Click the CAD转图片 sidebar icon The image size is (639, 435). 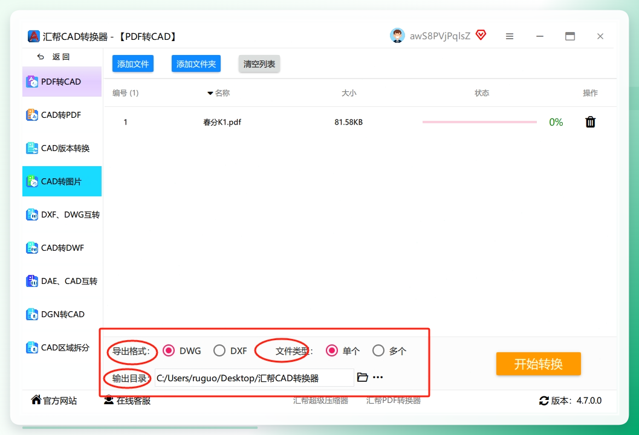click(x=32, y=181)
